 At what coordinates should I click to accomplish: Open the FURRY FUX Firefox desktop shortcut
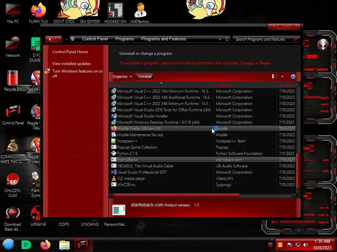coord(38,13)
